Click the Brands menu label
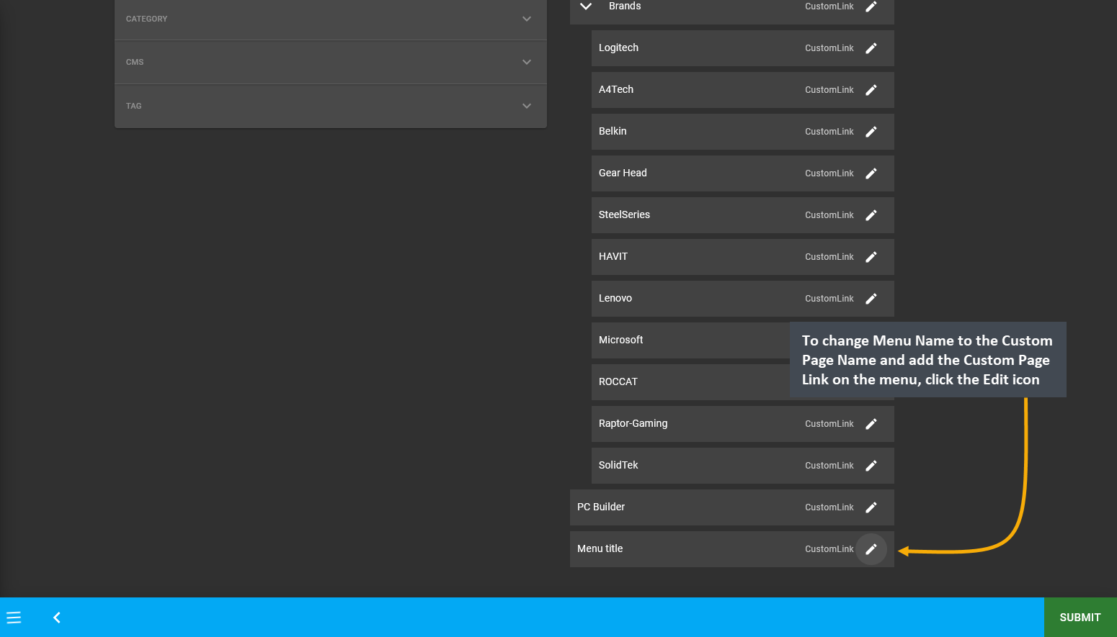This screenshot has width=1117, height=637. pyautogui.click(x=625, y=6)
